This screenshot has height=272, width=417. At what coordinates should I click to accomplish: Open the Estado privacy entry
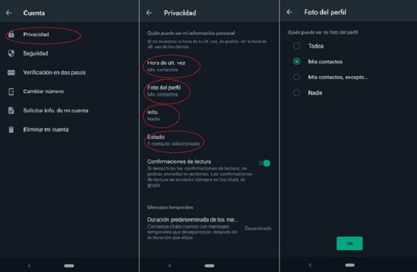coord(208,140)
